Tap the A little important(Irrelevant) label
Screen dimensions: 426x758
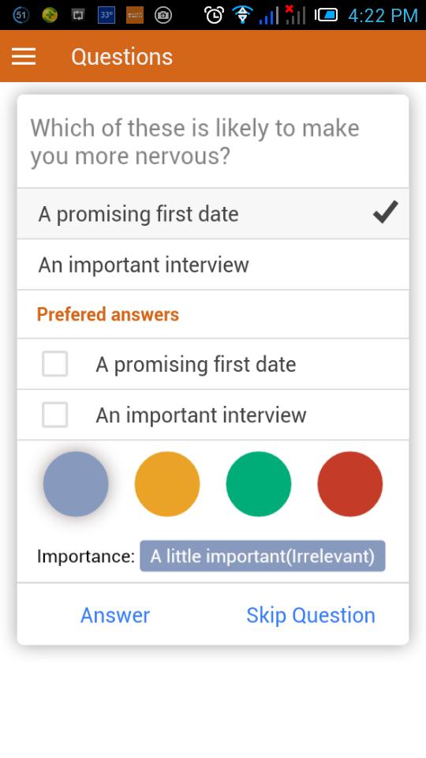tap(262, 556)
